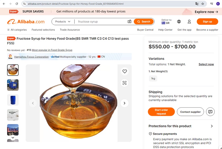Image resolution: width=222 pixels, height=149 pixels.
Task: Show next product image
Action: 124,103
